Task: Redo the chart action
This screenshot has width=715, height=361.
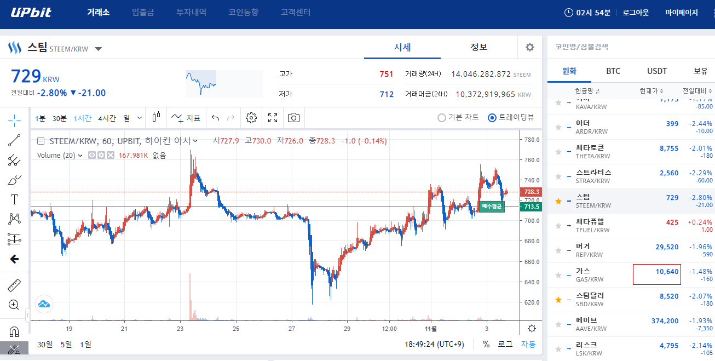Action: tap(230, 118)
